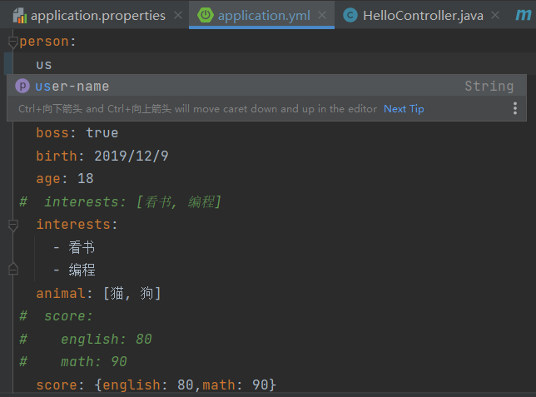Click the application.properties file icon
The width and height of the screenshot is (536, 397).
tap(19, 15)
